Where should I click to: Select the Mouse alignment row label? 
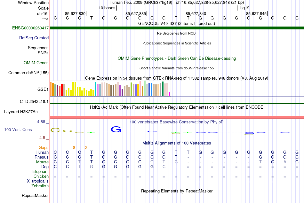click(42, 162)
